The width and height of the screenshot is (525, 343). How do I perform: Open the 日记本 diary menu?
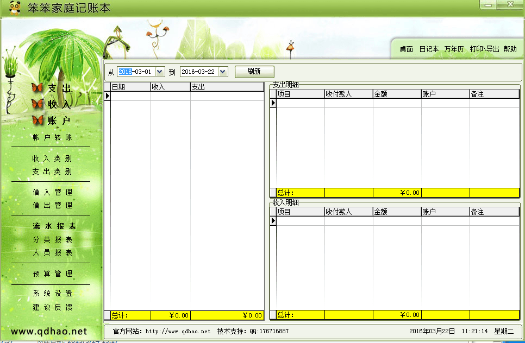pyautogui.click(x=429, y=49)
